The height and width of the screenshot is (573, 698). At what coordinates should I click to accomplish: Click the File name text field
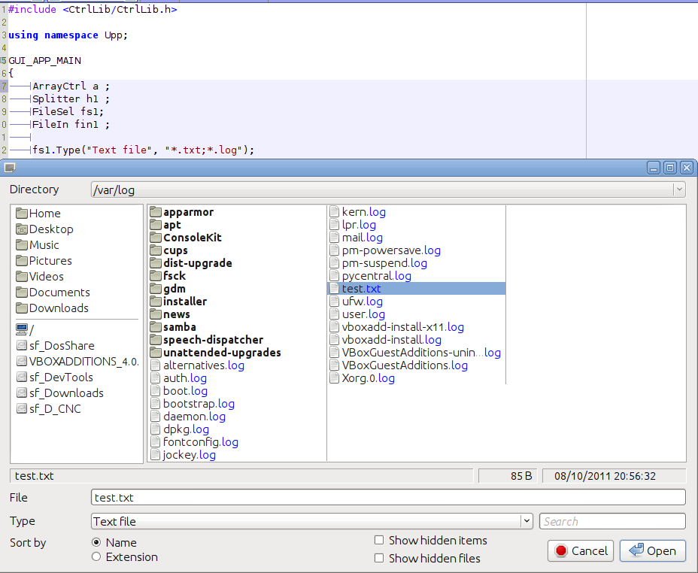coord(387,498)
